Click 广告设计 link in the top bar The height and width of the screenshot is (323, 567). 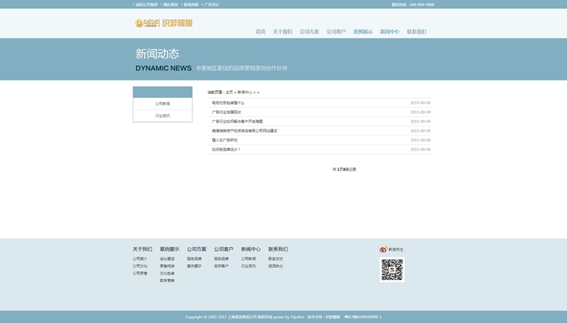click(211, 5)
